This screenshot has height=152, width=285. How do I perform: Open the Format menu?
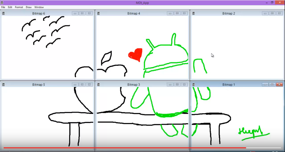[x=19, y=7]
